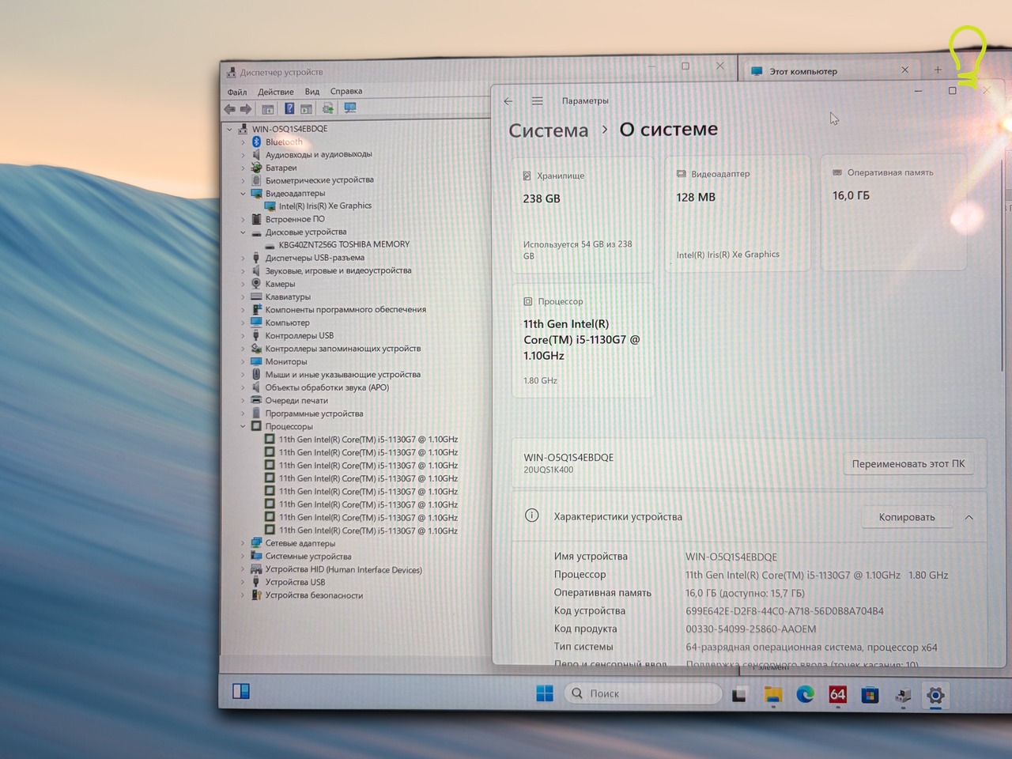
Task: Launch File Explorer from the taskbar
Action: pyautogui.click(x=772, y=695)
